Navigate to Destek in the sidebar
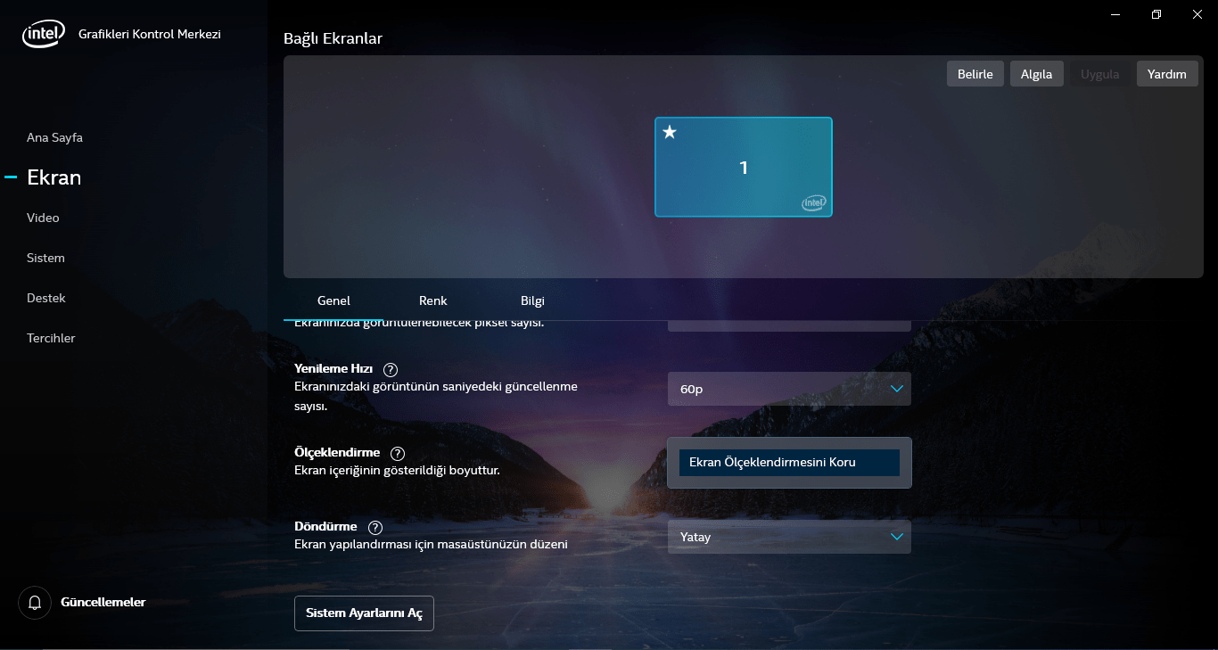Image resolution: width=1218 pixels, height=650 pixels. [x=46, y=298]
